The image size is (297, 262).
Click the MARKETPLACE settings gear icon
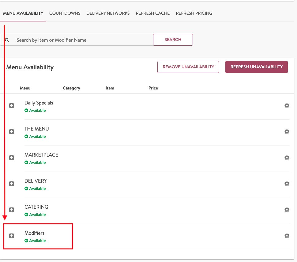[x=287, y=158]
